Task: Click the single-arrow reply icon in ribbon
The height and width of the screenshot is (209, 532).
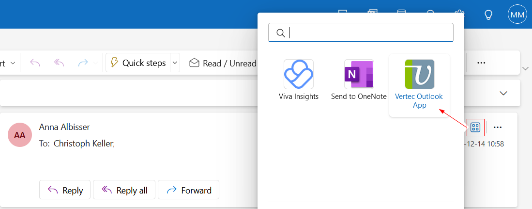Action: (x=35, y=63)
